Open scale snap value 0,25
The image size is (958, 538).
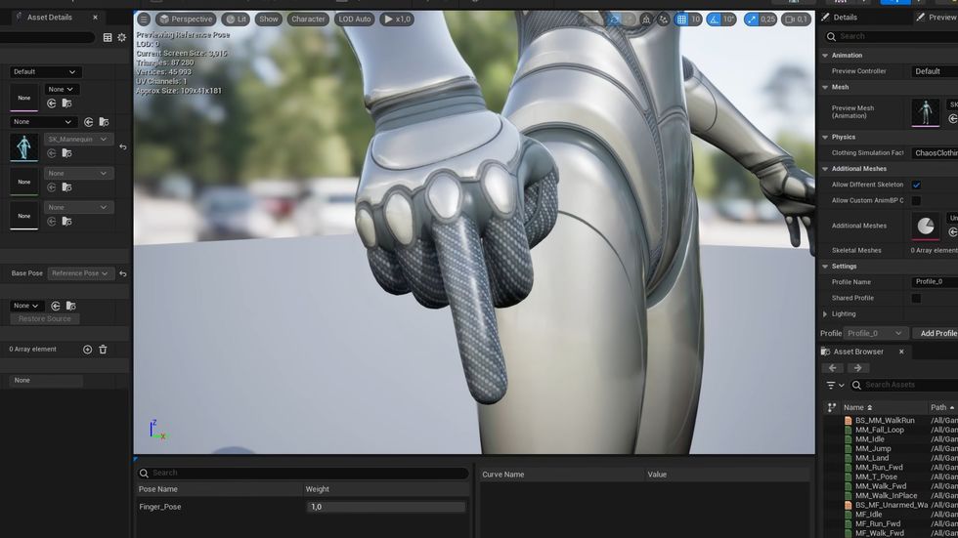768,19
